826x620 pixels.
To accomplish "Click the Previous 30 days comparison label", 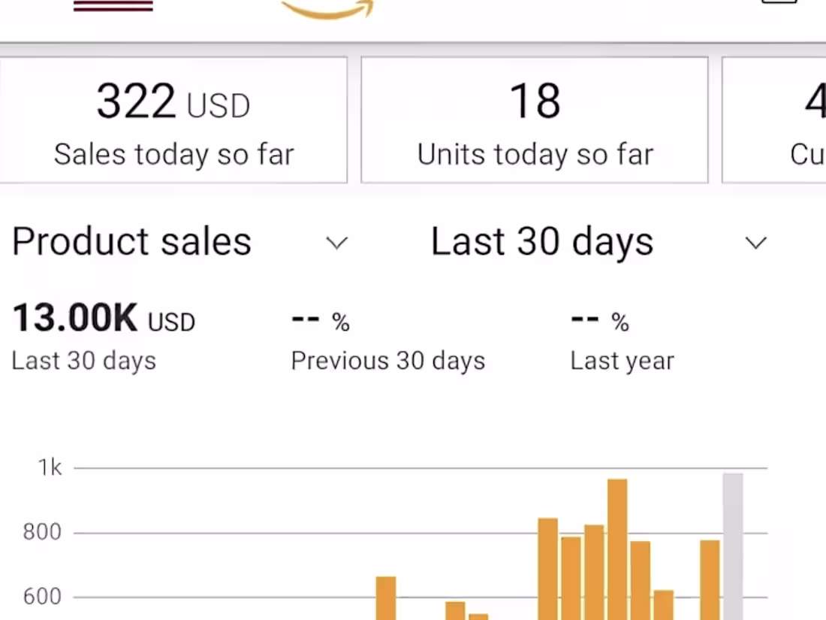I will click(387, 361).
